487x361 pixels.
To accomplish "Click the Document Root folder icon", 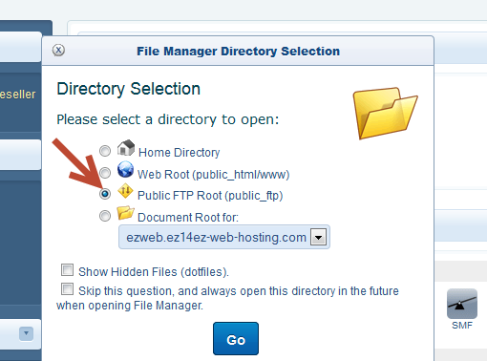I will point(125,213).
